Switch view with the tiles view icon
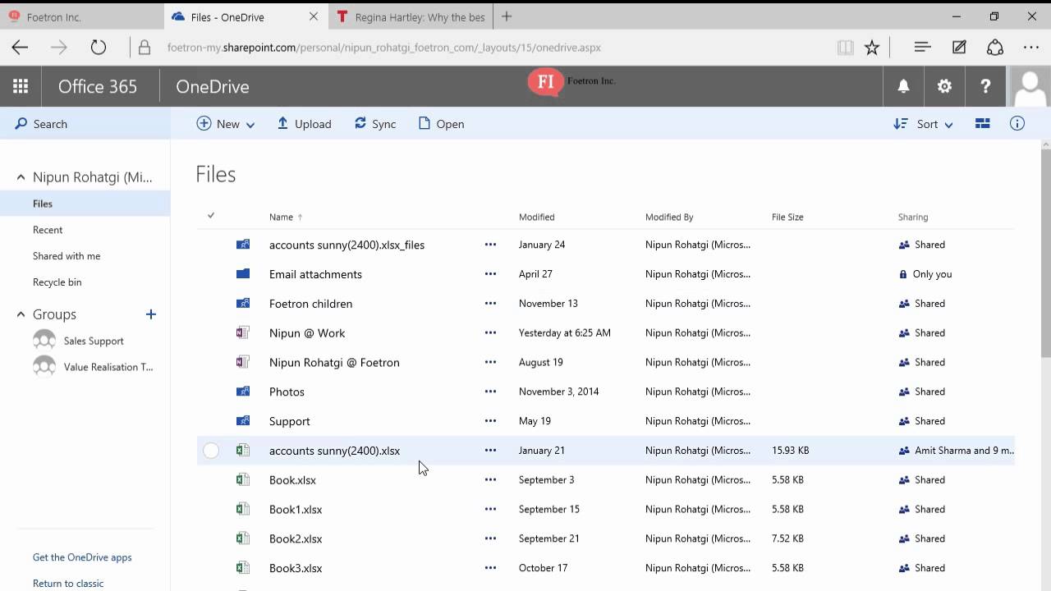1051x591 pixels. (x=982, y=124)
